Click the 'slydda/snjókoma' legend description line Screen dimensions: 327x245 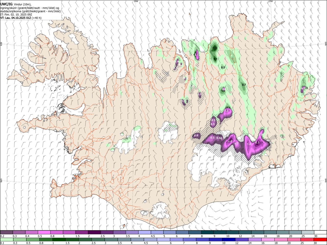pos(30,11)
